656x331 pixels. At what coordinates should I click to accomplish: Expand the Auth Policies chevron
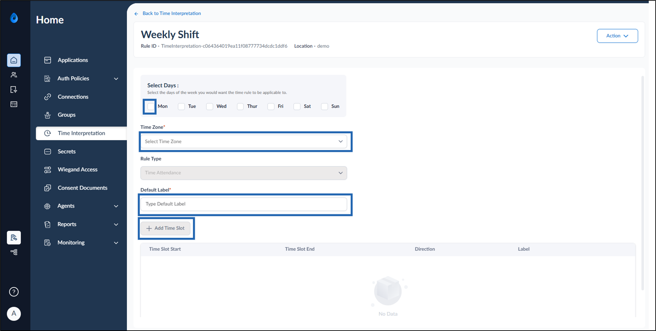tap(116, 79)
